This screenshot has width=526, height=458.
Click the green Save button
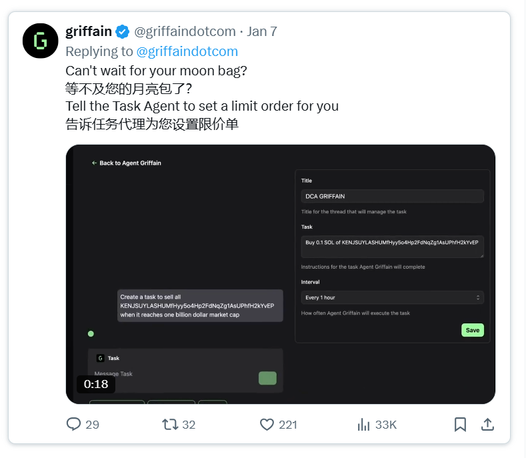pyautogui.click(x=472, y=330)
